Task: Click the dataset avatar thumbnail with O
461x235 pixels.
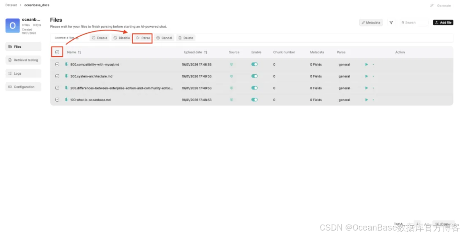Action: 12,26
